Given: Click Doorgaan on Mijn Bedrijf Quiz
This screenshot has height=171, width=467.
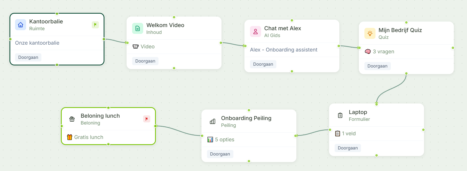Looking at the screenshot, I should coord(377,66).
